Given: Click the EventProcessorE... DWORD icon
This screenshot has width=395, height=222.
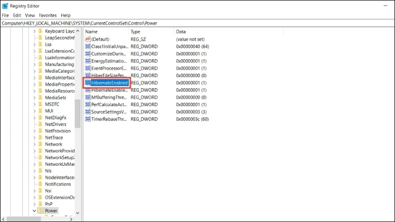Looking at the screenshot, I should [x=88, y=68].
